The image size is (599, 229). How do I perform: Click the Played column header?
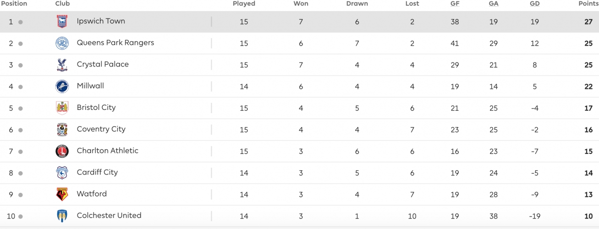(244, 4)
